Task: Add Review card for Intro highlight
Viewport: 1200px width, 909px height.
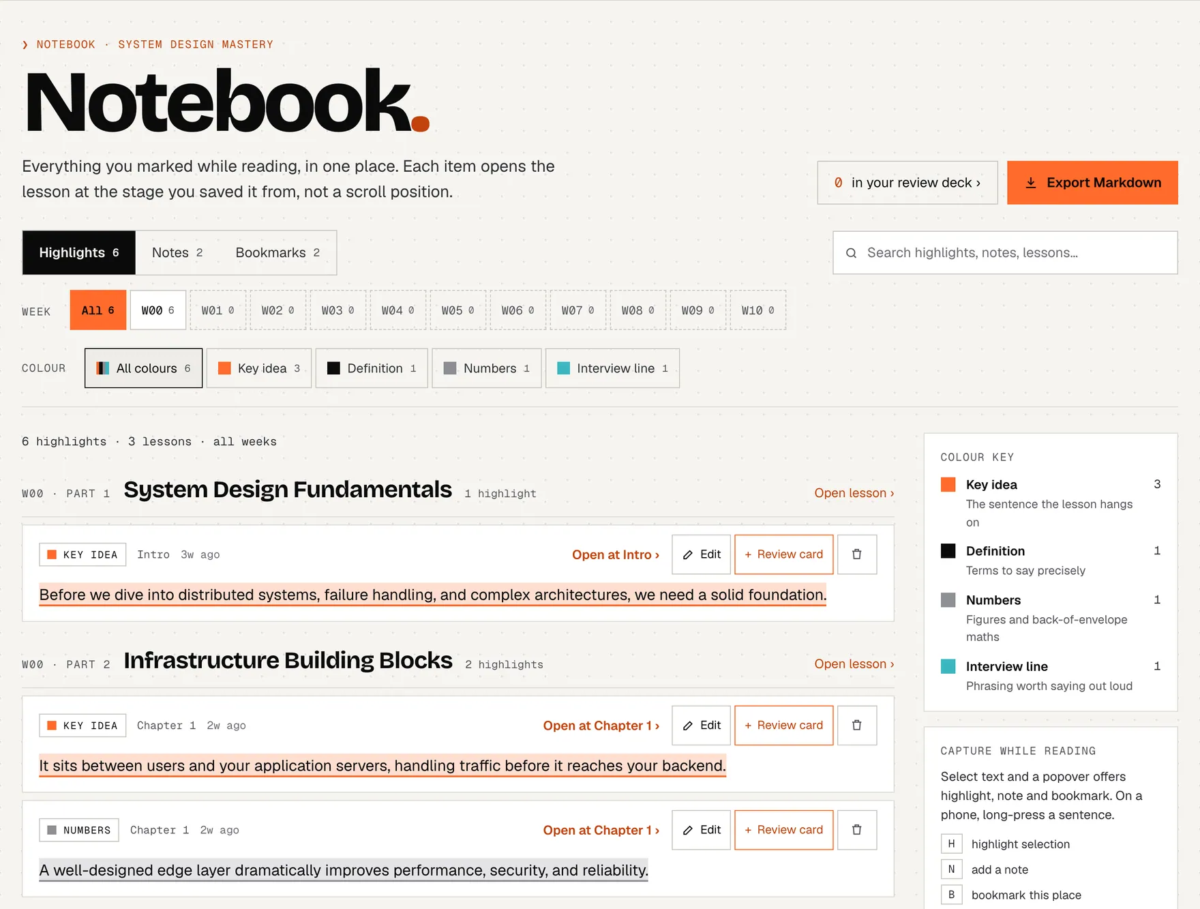Action: pyautogui.click(x=783, y=554)
